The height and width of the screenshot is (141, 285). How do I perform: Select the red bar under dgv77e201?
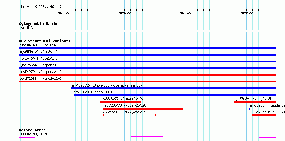(255, 102)
